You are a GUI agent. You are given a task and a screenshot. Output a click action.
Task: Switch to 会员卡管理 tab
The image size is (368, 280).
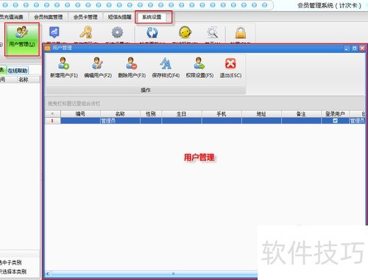coord(85,17)
